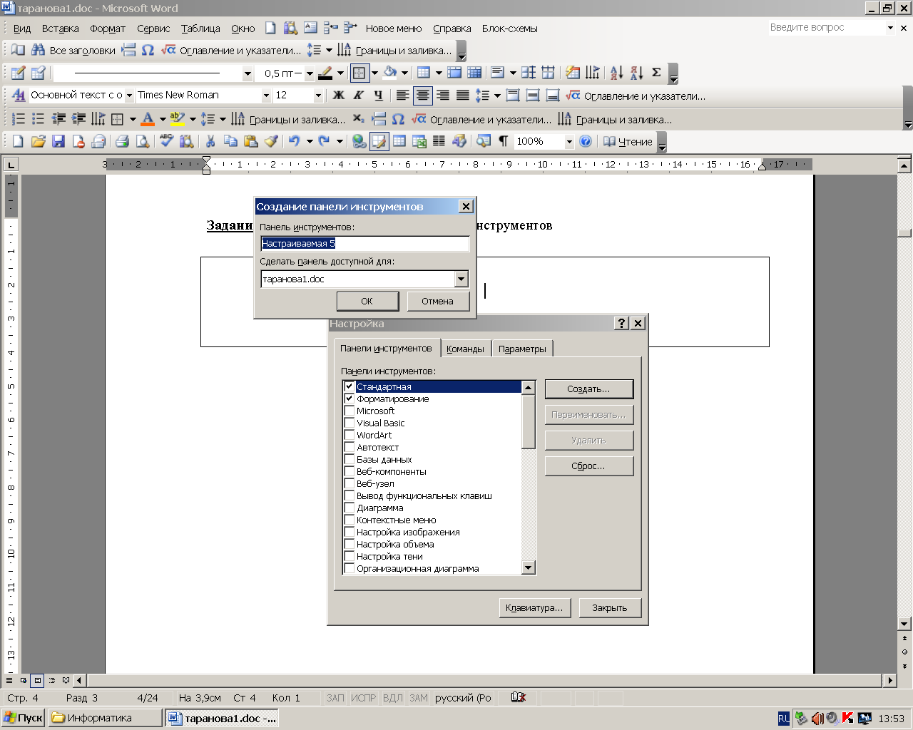Viewport: 913px width, 730px height.
Task: Click the Отмена button
Action: tap(437, 301)
